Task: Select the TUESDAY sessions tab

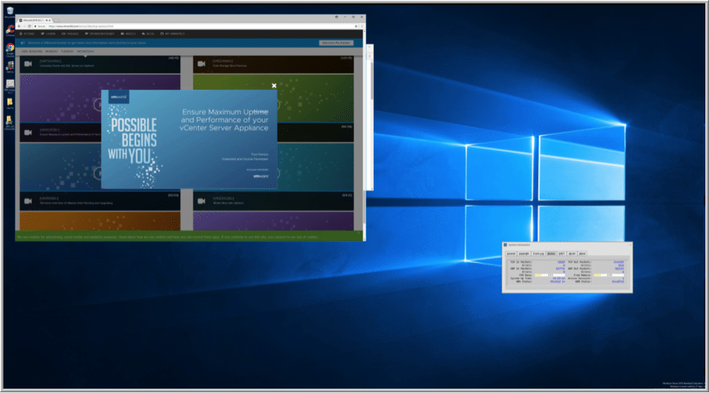Action: coord(67,52)
